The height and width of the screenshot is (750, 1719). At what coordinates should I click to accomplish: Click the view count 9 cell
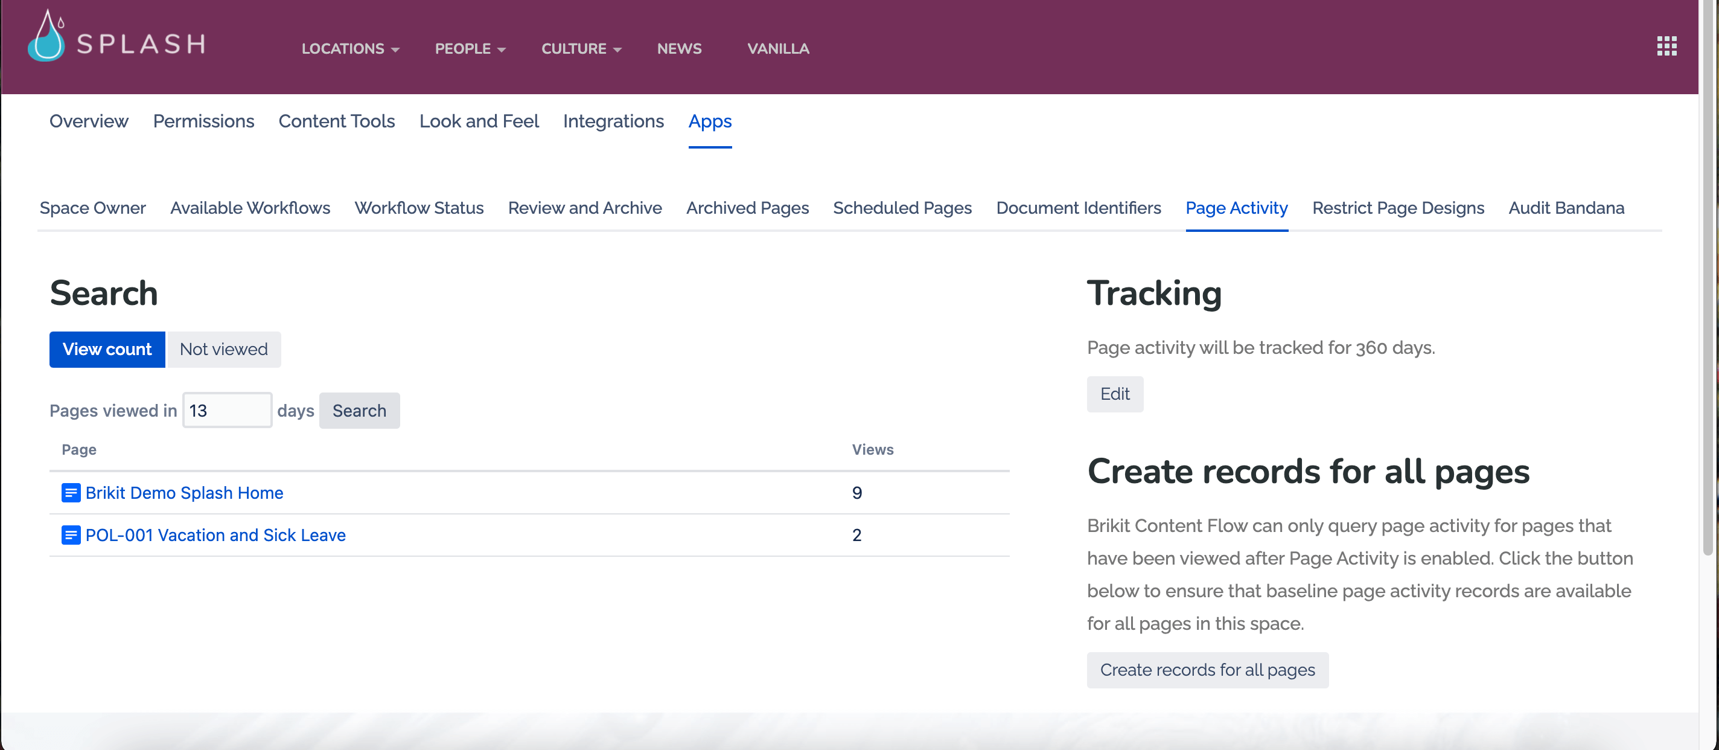pos(857,493)
